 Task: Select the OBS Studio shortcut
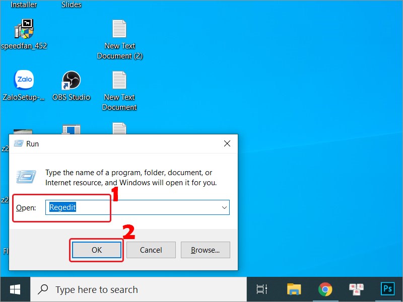tap(71, 80)
